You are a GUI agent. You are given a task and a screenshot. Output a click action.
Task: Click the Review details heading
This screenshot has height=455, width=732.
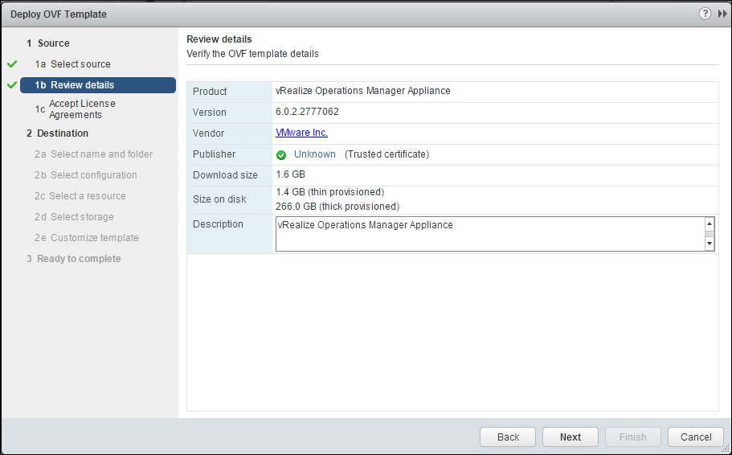(x=219, y=39)
